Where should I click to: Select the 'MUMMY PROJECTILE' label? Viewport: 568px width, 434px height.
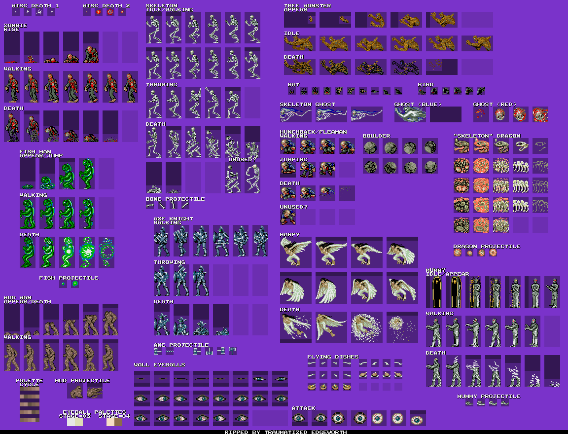coord(489,397)
